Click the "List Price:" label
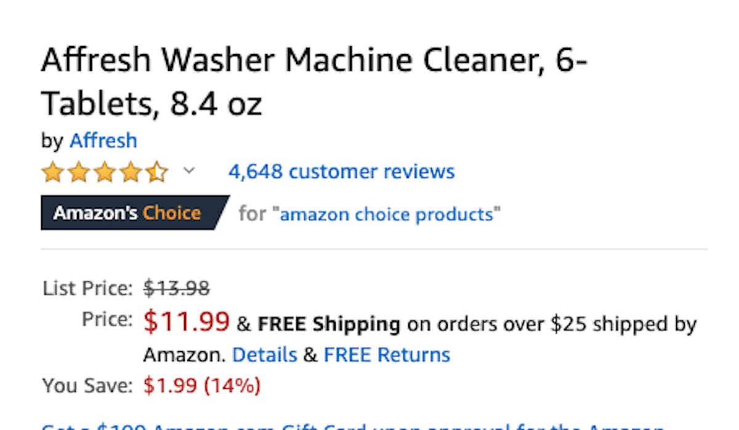The height and width of the screenshot is (430, 739). (87, 287)
